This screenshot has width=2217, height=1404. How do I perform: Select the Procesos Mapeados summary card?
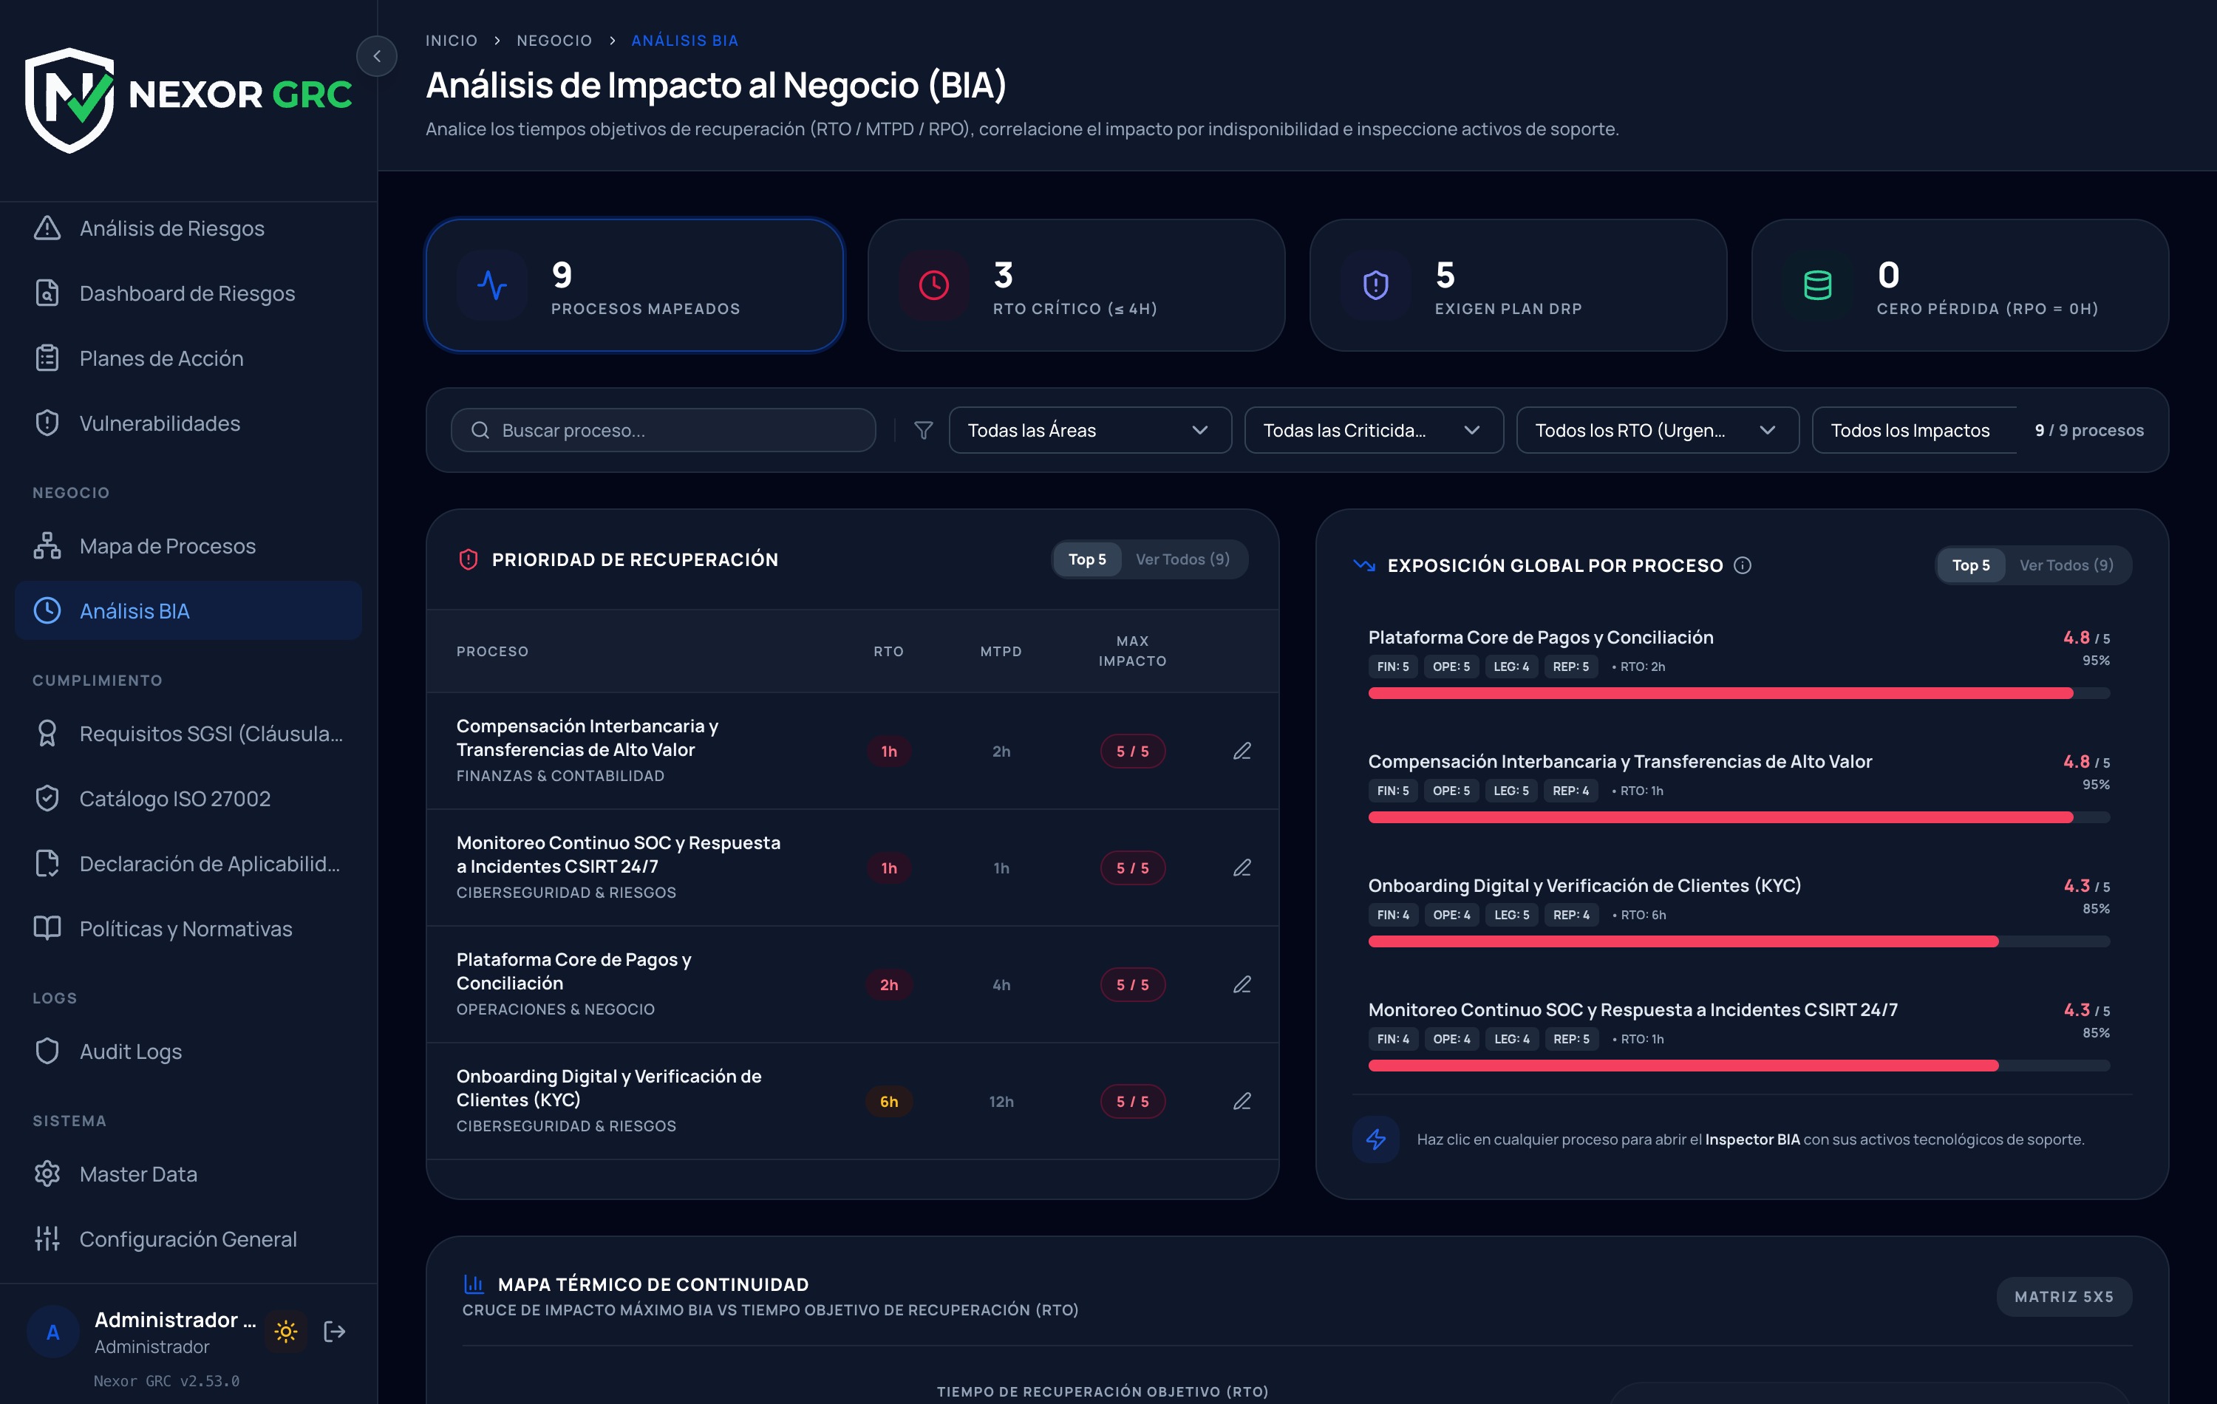634,285
